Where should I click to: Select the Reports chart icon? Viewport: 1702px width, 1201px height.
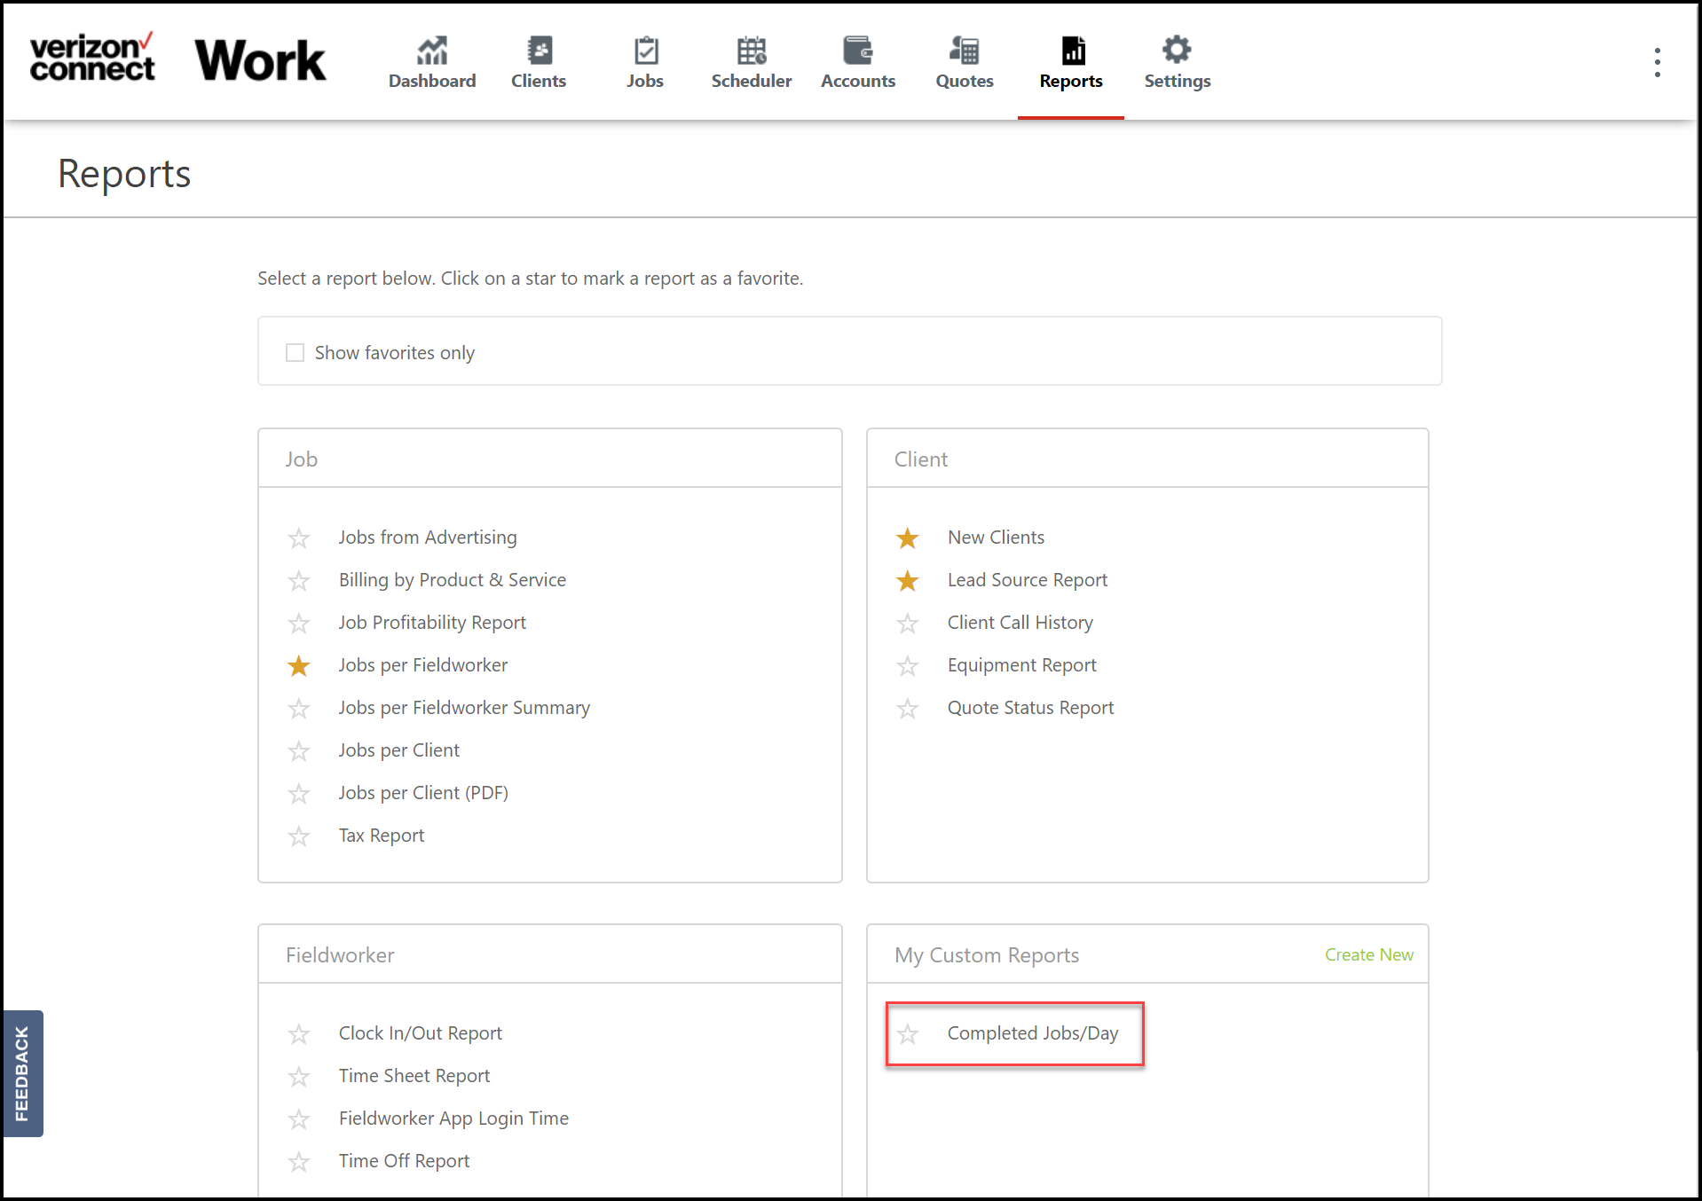[1072, 50]
